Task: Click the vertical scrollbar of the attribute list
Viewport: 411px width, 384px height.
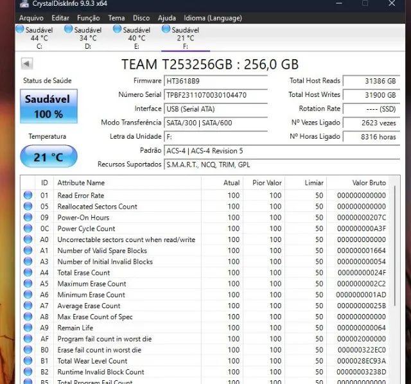Action: coord(394,245)
